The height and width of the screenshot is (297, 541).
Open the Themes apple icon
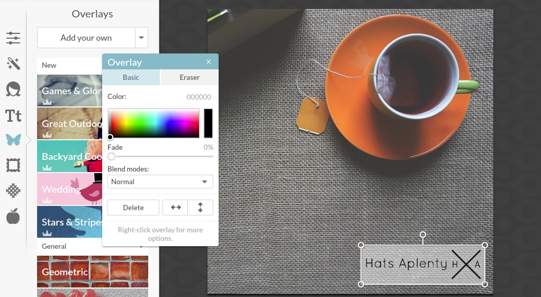13,216
